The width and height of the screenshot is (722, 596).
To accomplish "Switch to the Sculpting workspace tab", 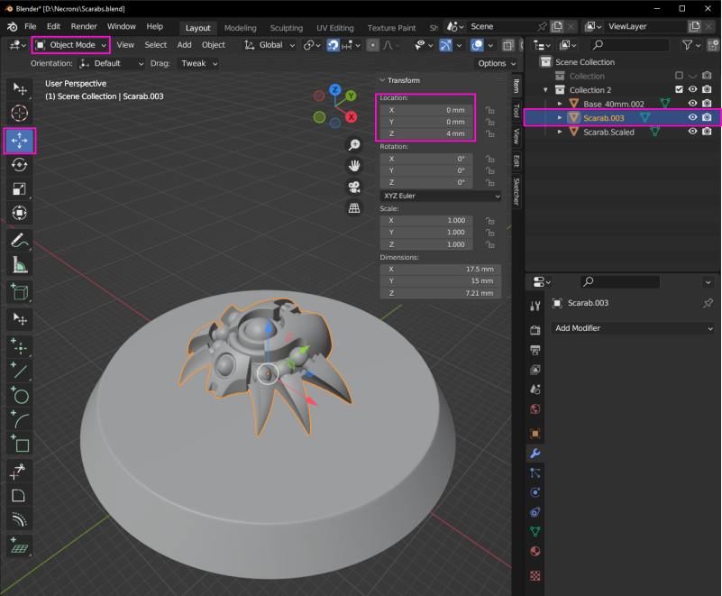I will point(286,28).
